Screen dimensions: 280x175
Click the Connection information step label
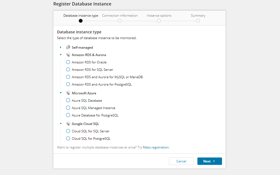tap(119, 15)
